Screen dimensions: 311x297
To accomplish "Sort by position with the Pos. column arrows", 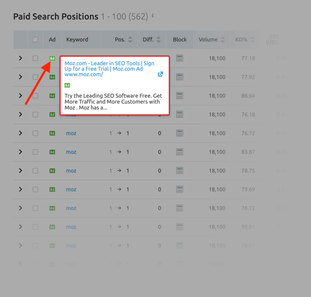I will 130,39.
